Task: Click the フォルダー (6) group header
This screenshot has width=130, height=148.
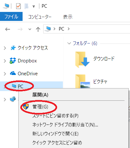Action: [x=85, y=43]
